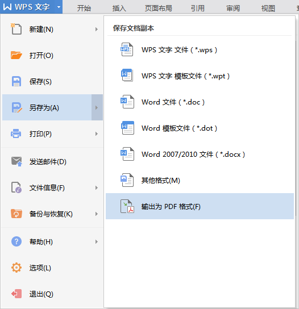Save as WPS 文字 模板文件 (*.wpt)

(200, 76)
